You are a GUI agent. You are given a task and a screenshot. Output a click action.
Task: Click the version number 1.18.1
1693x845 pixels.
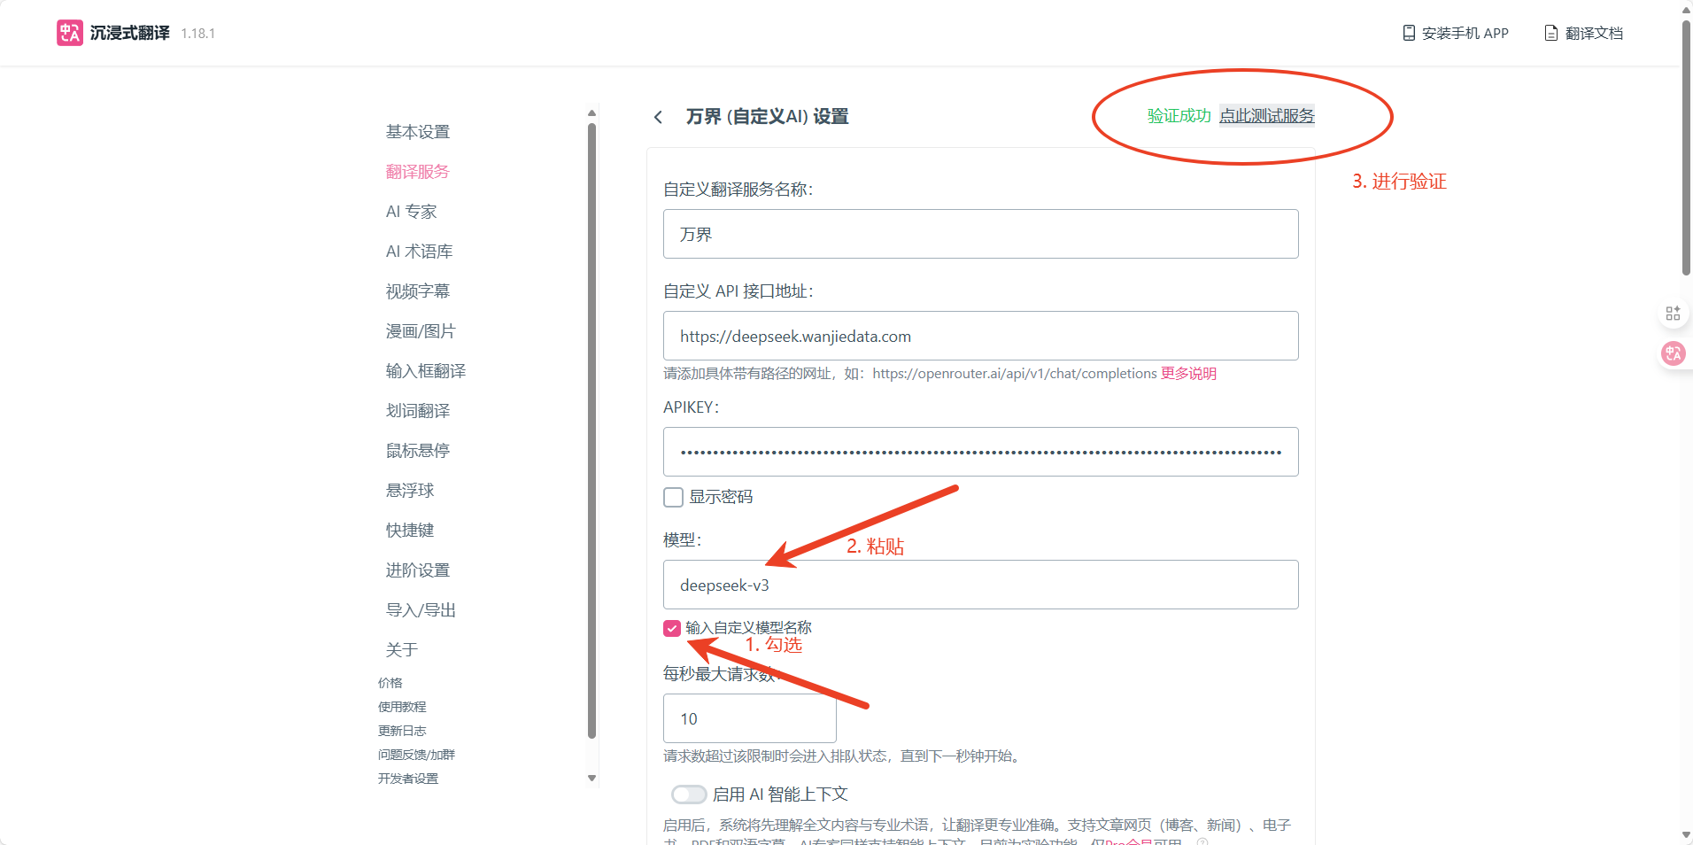pyautogui.click(x=198, y=34)
